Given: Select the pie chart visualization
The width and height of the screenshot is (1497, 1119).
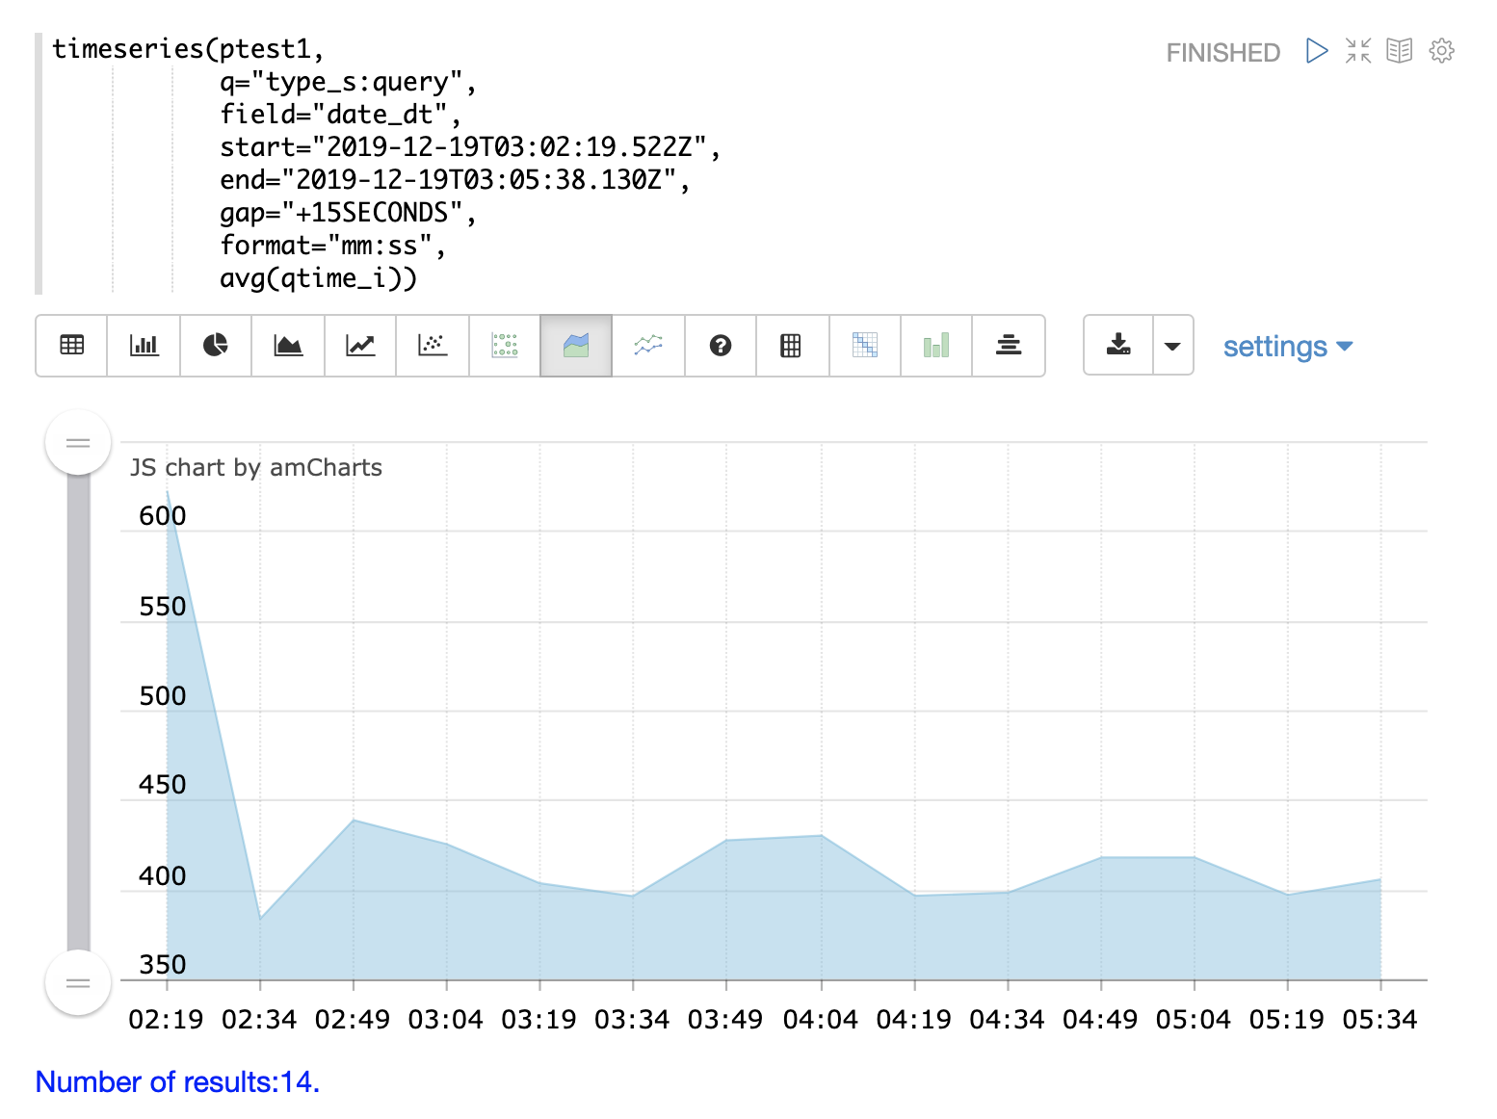Looking at the screenshot, I should pyautogui.click(x=216, y=346).
